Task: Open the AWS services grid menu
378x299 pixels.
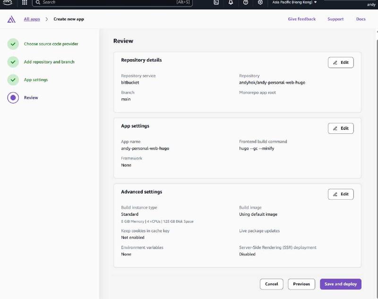Action: click(25, 2)
